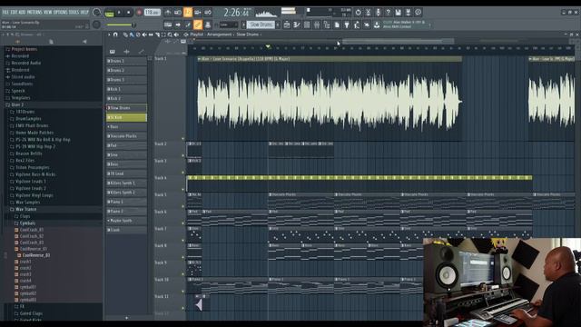Image resolution: width=581 pixels, height=327 pixels.
Task: Toggle the Track 6 mute switch
Action: click(182, 223)
